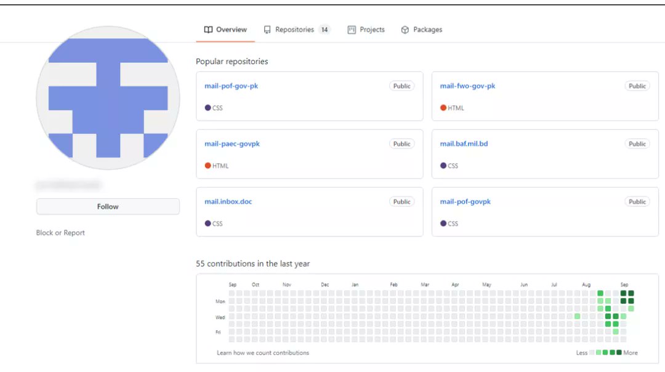Click Public badge on mail-paec-govpk card
The width and height of the screenshot is (665, 372).
pyautogui.click(x=401, y=144)
